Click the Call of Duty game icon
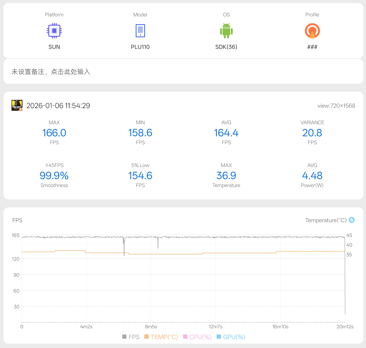366x348 pixels. [17, 106]
